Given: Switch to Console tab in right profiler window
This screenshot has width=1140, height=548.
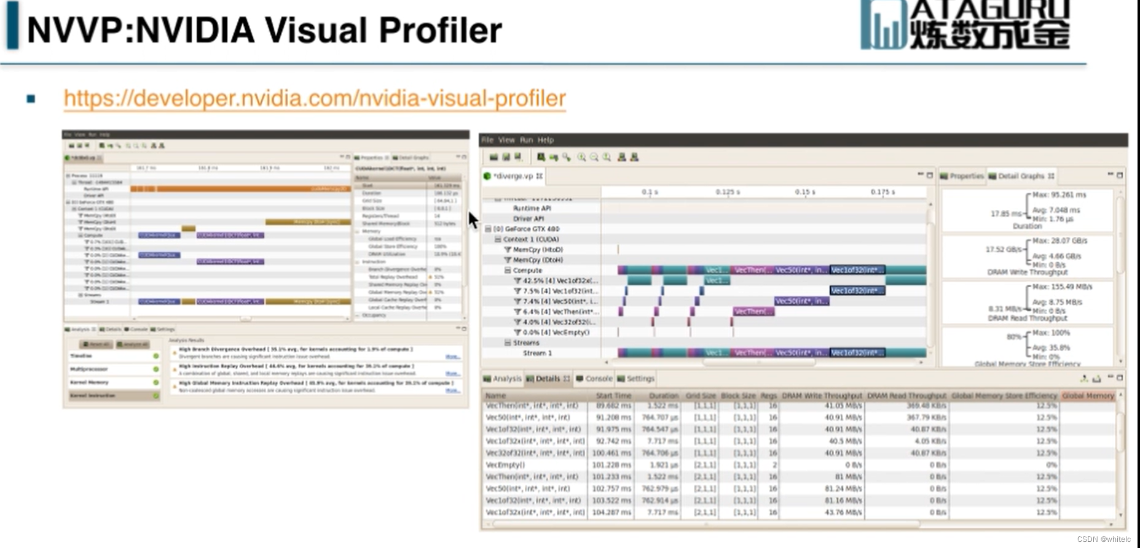Looking at the screenshot, I should 594,379.
